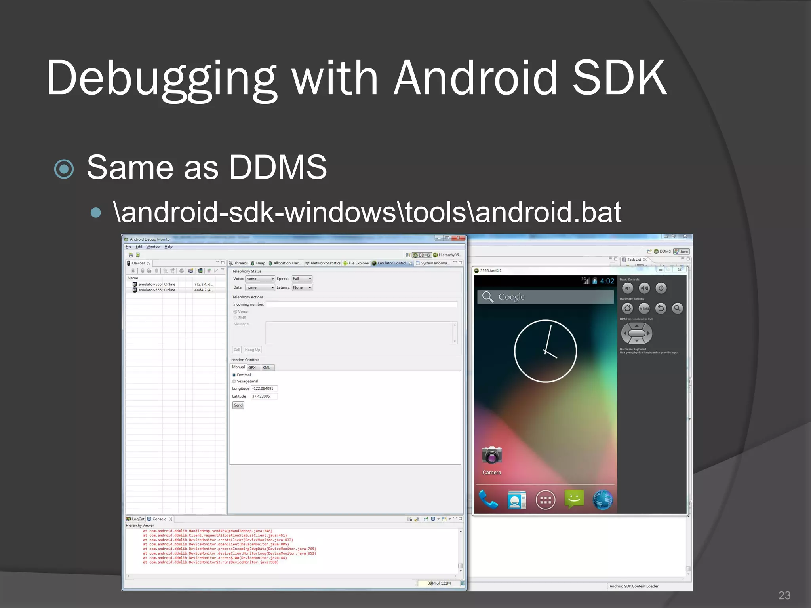Click the console vertical scrollbar thumb

(461, 566)
